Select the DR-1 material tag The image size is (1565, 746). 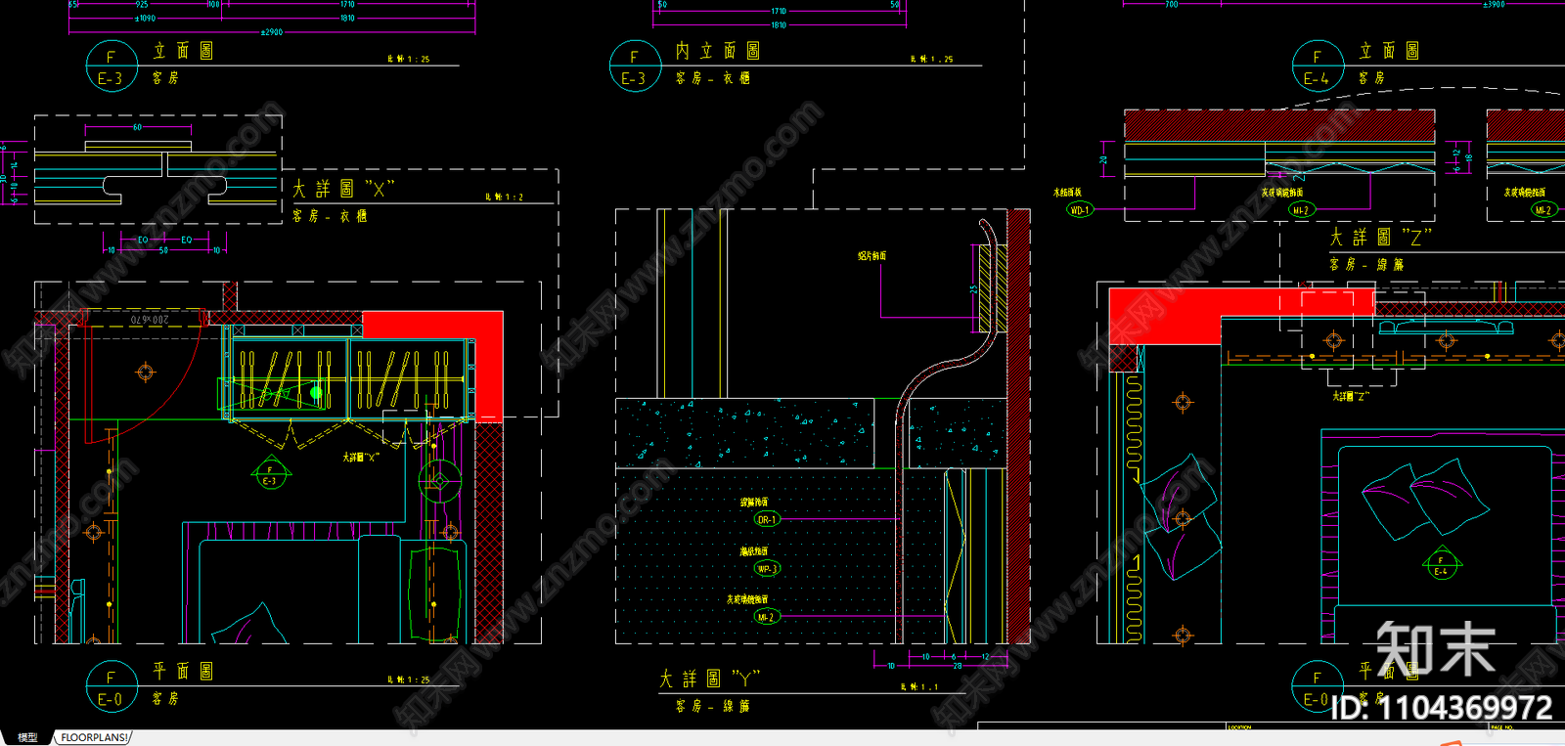pos(766,519)
